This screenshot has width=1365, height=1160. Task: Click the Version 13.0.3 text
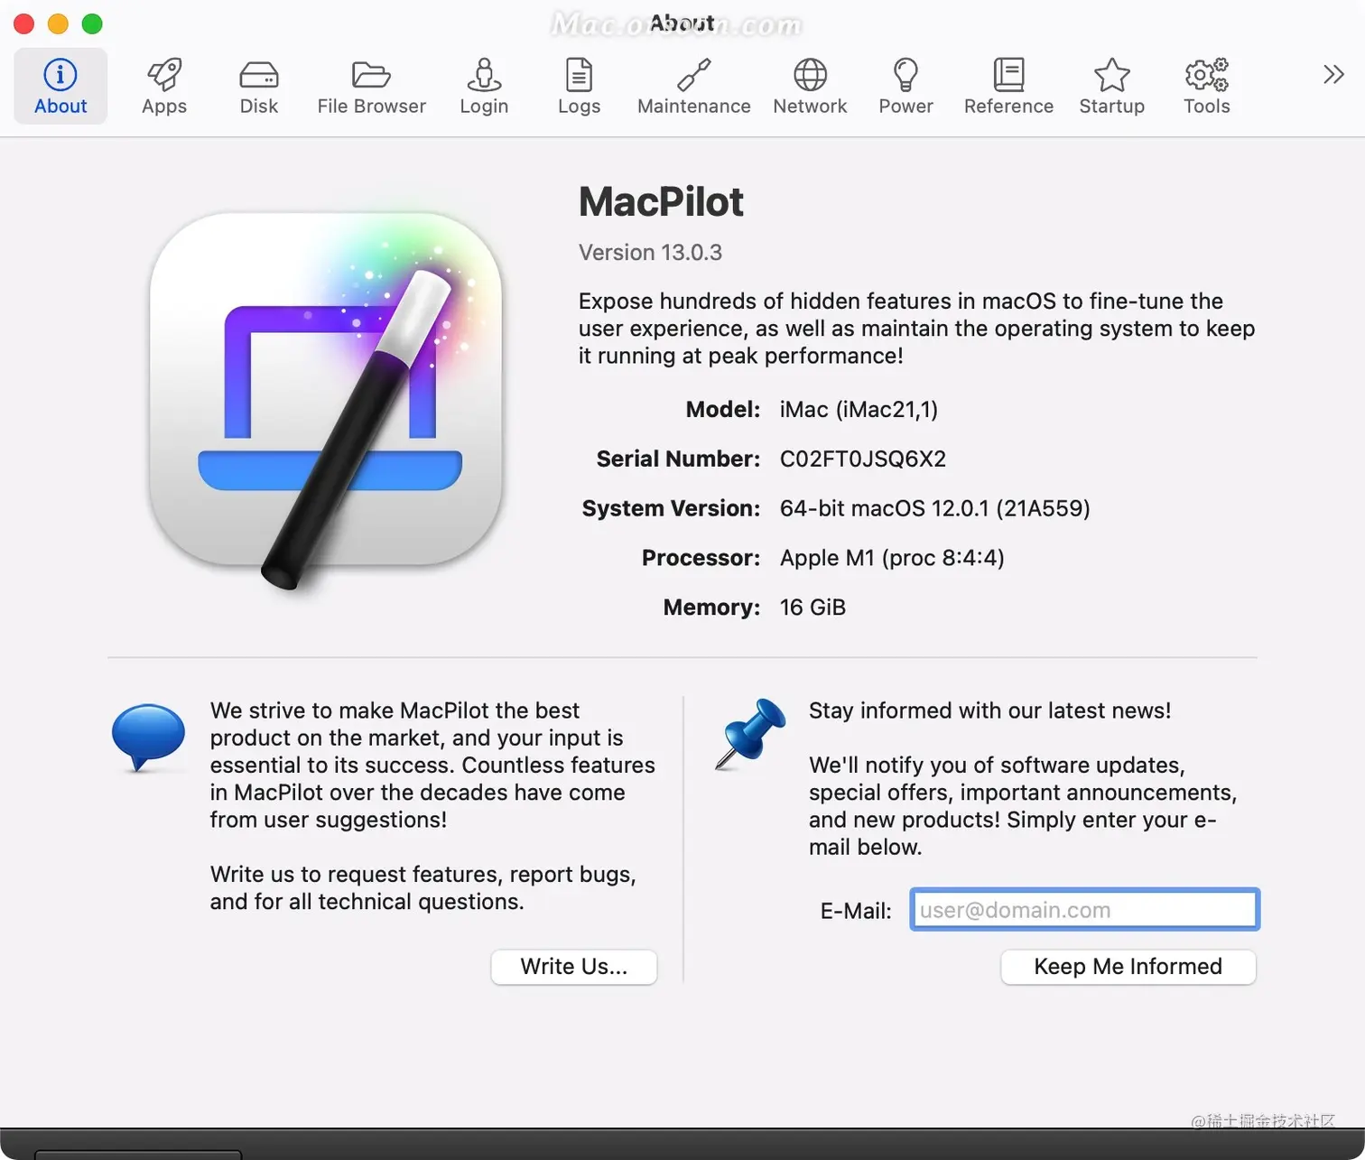pyautogui.click(x=650, y=253)
